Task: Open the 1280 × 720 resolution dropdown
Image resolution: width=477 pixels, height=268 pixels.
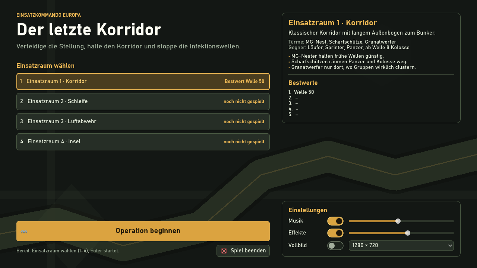Action: pos(401,246)
